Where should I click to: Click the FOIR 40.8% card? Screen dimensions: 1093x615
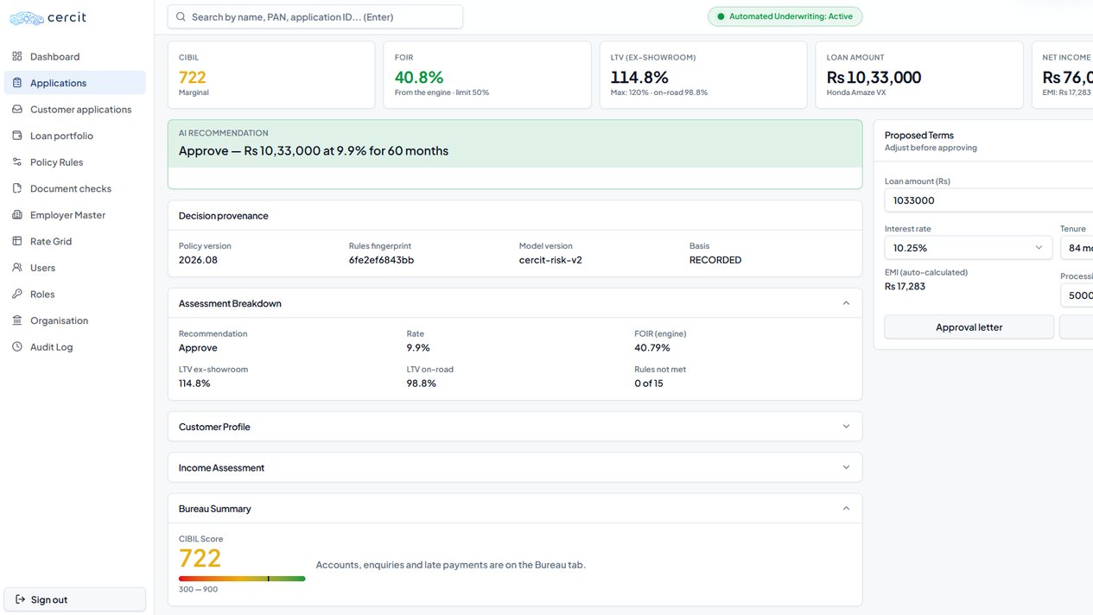(x=487, y=75)
